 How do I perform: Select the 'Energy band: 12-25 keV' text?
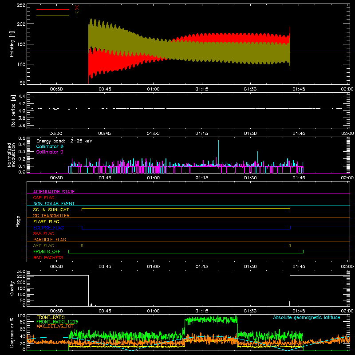pos(64,141)
